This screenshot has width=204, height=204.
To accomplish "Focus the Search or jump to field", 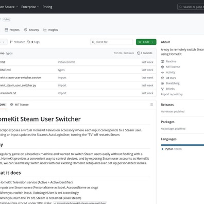I will [x=191, y=7].
